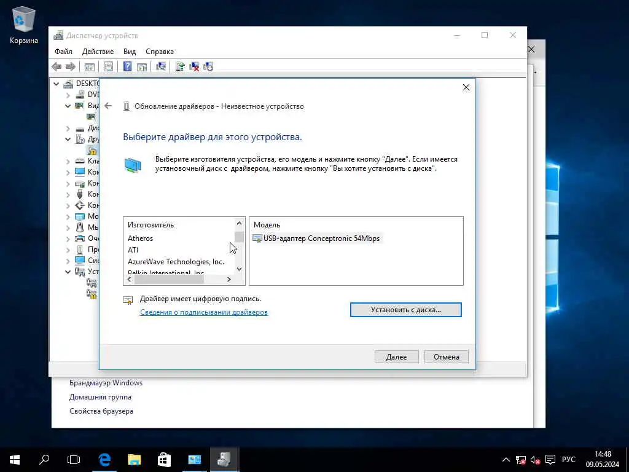Click the Forward arrow in Device Manager toolbar
The height and width of the screenshot is (472, 629).
[x=71, y=66]
